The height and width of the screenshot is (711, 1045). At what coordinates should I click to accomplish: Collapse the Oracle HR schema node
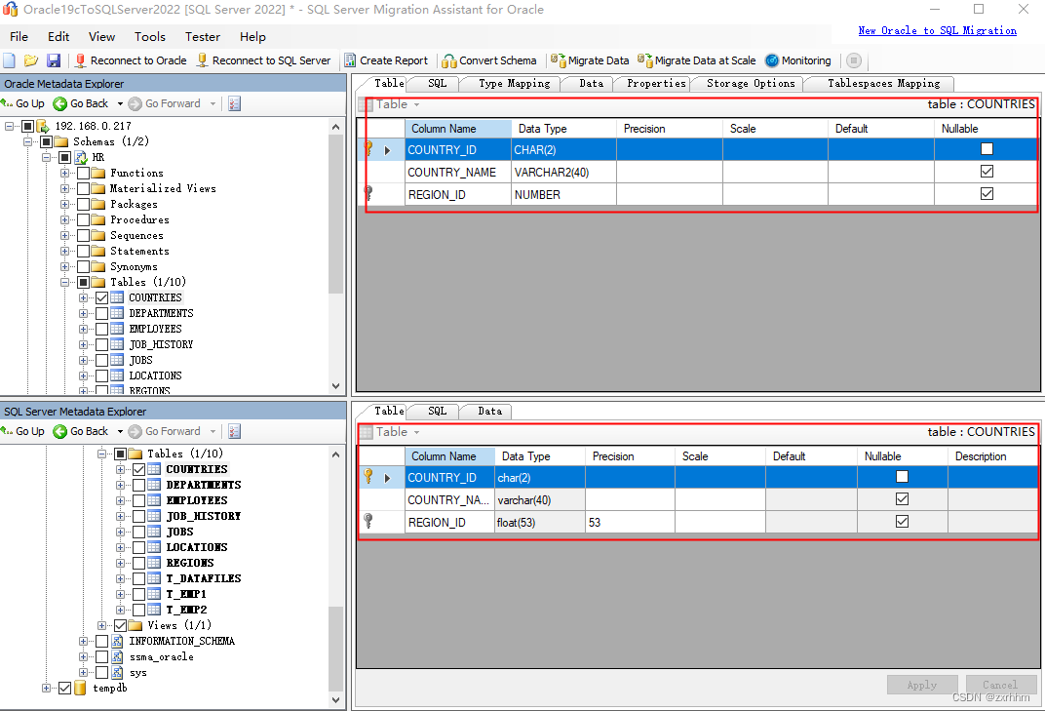[x=46, y=157]
